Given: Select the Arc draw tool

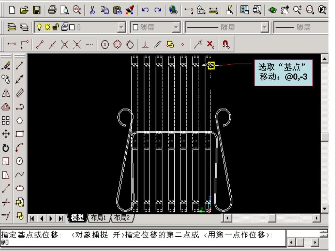Looking at the screenshot, I should coord(19,148).
